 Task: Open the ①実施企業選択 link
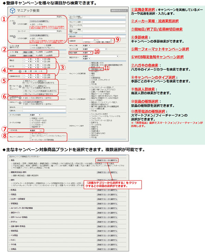[x=143, y=10]
